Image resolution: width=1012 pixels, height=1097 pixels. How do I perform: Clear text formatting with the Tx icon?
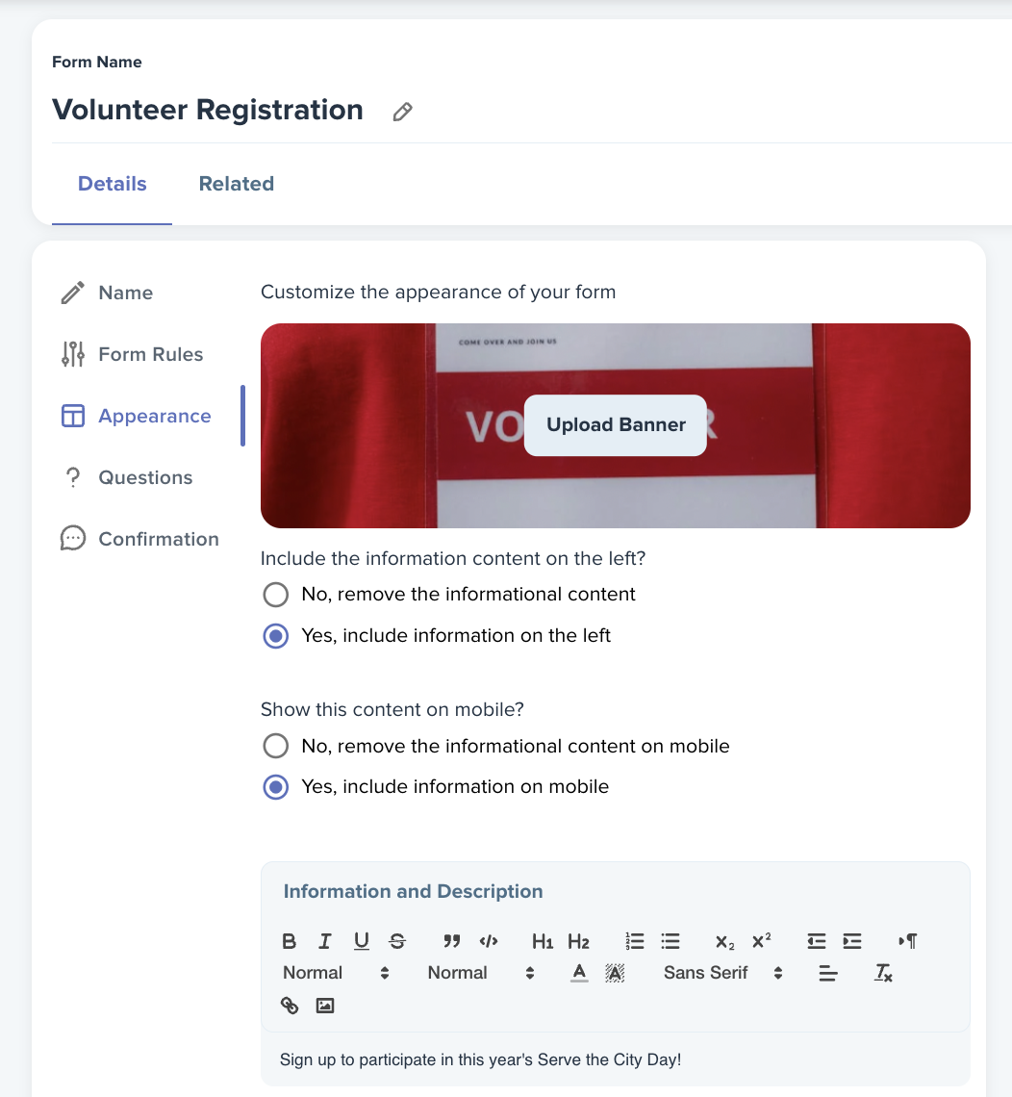[883, 973]
